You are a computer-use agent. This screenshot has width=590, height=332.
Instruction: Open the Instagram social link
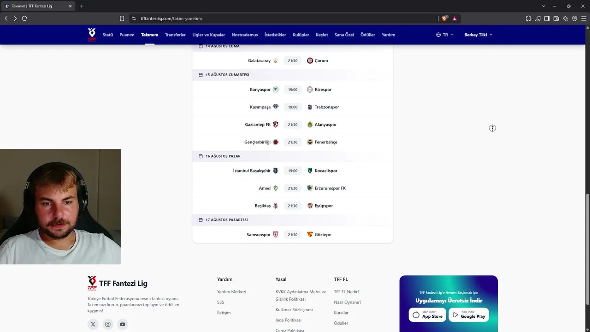[108, 324]
